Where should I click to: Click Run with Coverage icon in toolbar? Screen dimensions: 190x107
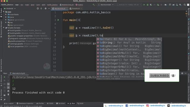pyautogui.click(x=151, y=5)
